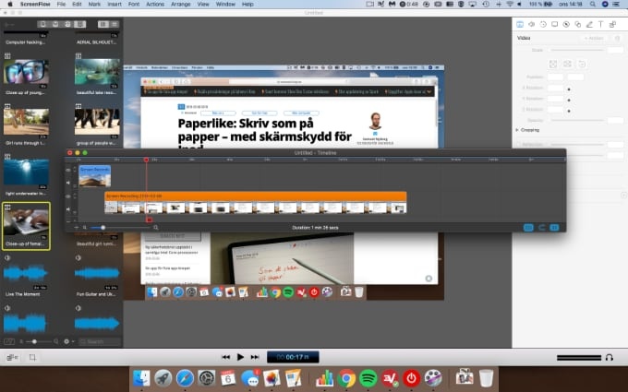Switch media library to list view
The image size is (628, 392).
(115, 24)
